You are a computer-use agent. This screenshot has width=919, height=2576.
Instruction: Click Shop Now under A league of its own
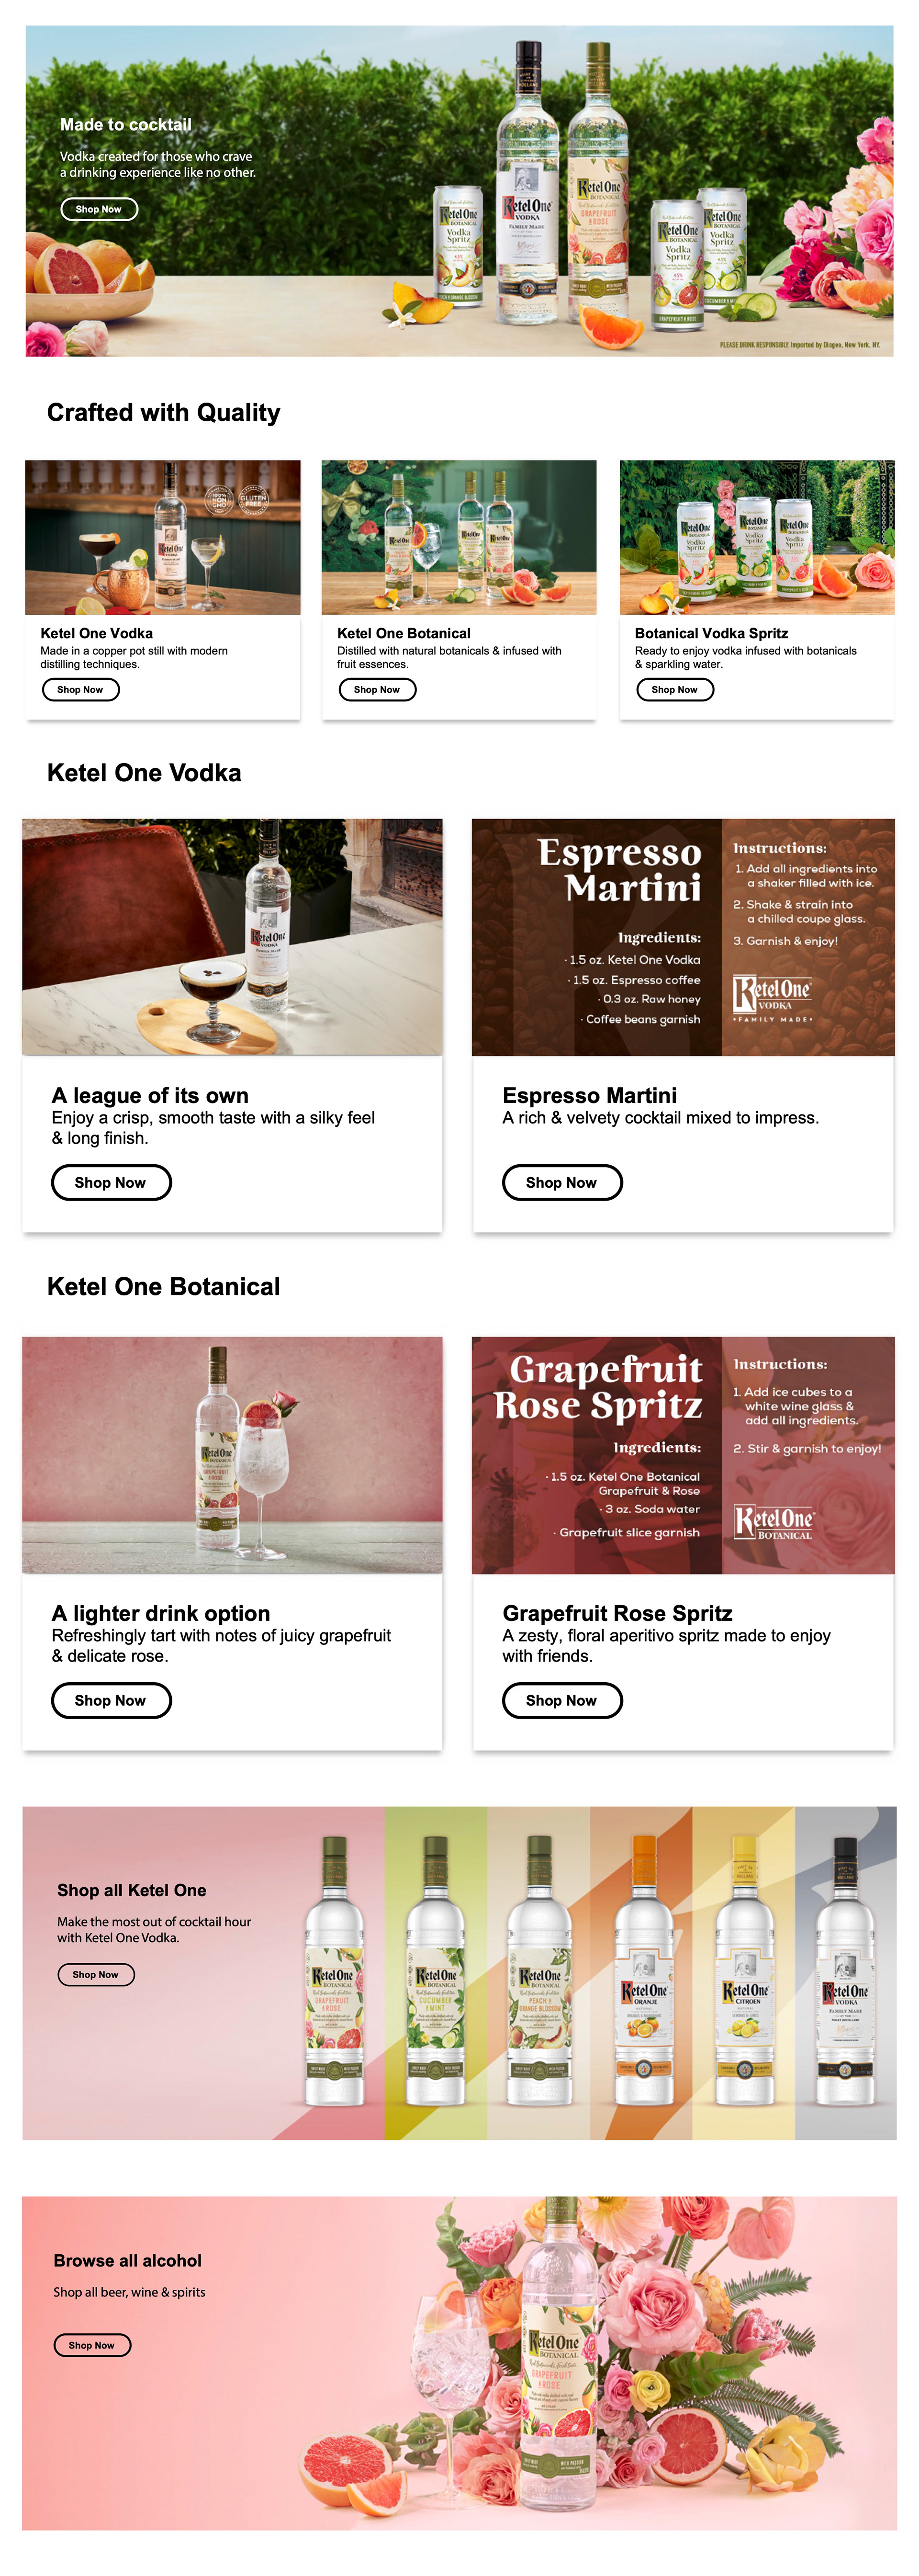click(111, 1182)
